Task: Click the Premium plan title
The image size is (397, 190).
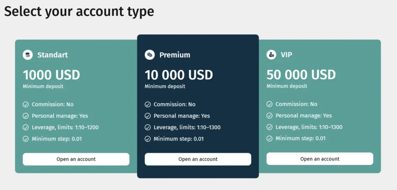Action: [175, 55]
